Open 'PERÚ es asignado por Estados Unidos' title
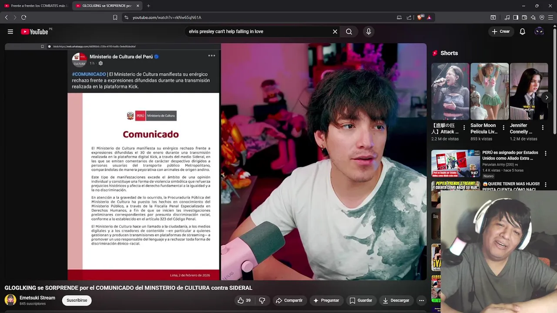Image resolution: width=557 pixels, height=313 pixels. click(510, 156)
